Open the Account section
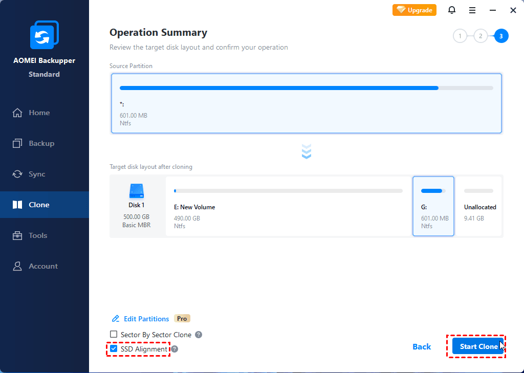This screenshot has height=373, width=524. pyautogui.click(x=45, y=266)
